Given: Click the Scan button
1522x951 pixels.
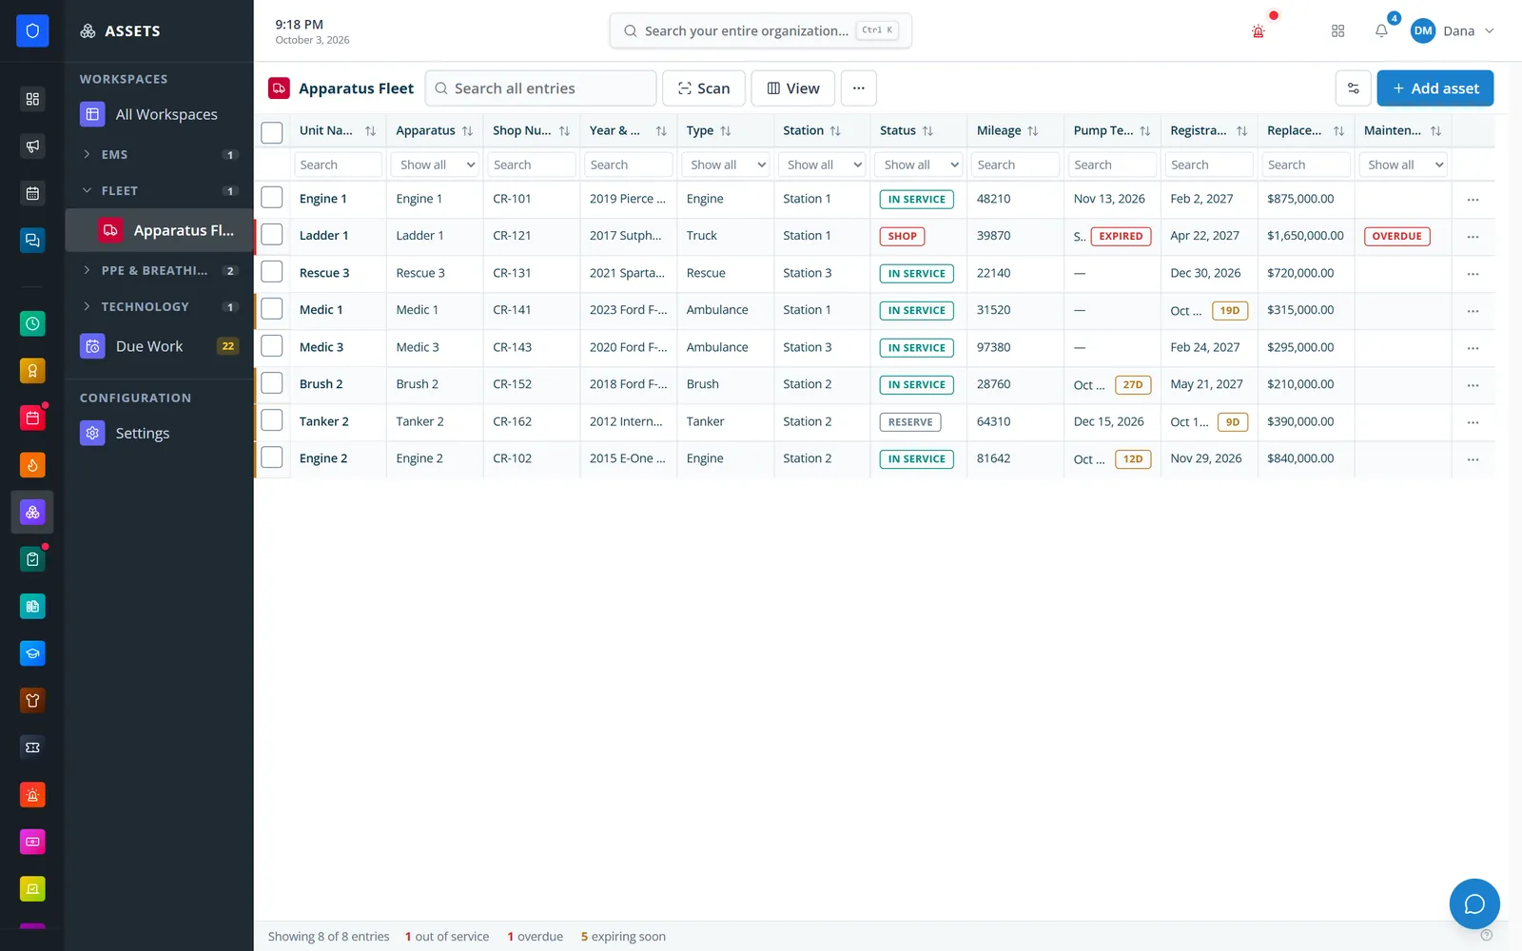Looking at the screenshot, I should pos(703,88).
